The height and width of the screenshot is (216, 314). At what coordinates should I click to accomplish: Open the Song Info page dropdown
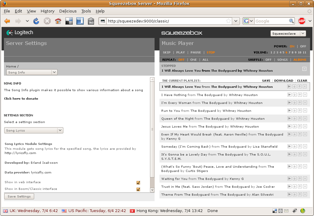pos(32,72)
